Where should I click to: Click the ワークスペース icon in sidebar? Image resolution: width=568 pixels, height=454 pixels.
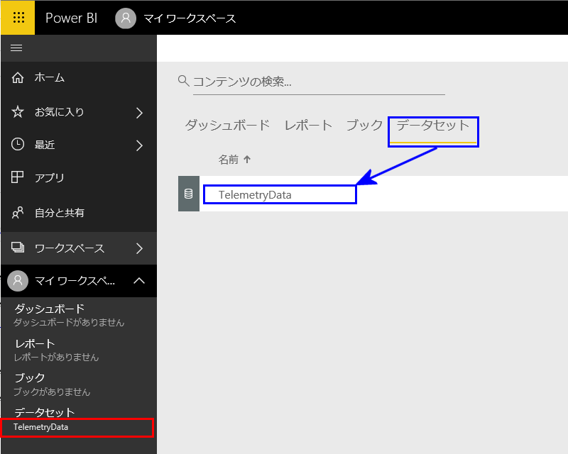point(18,248)
